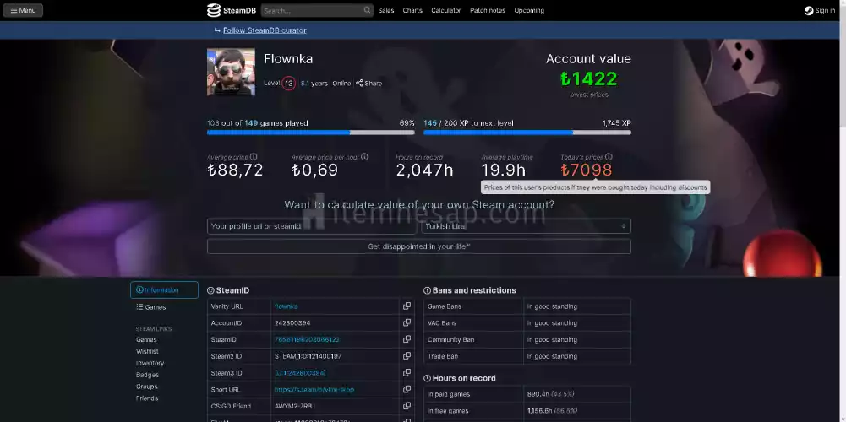Open Charts in the top navigation
Image resolution: width=846 pixels, height=422 pixels.
coord(412,11)
